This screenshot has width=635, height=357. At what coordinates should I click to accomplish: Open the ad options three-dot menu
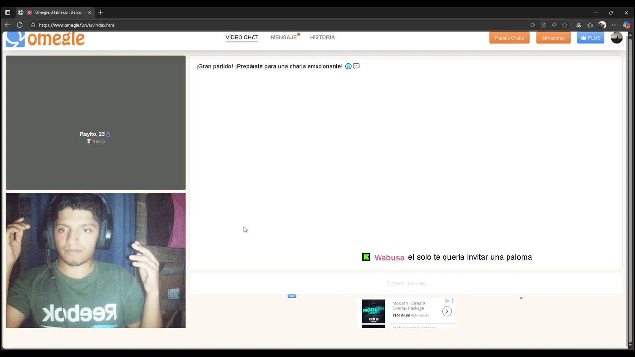[452, 301]
